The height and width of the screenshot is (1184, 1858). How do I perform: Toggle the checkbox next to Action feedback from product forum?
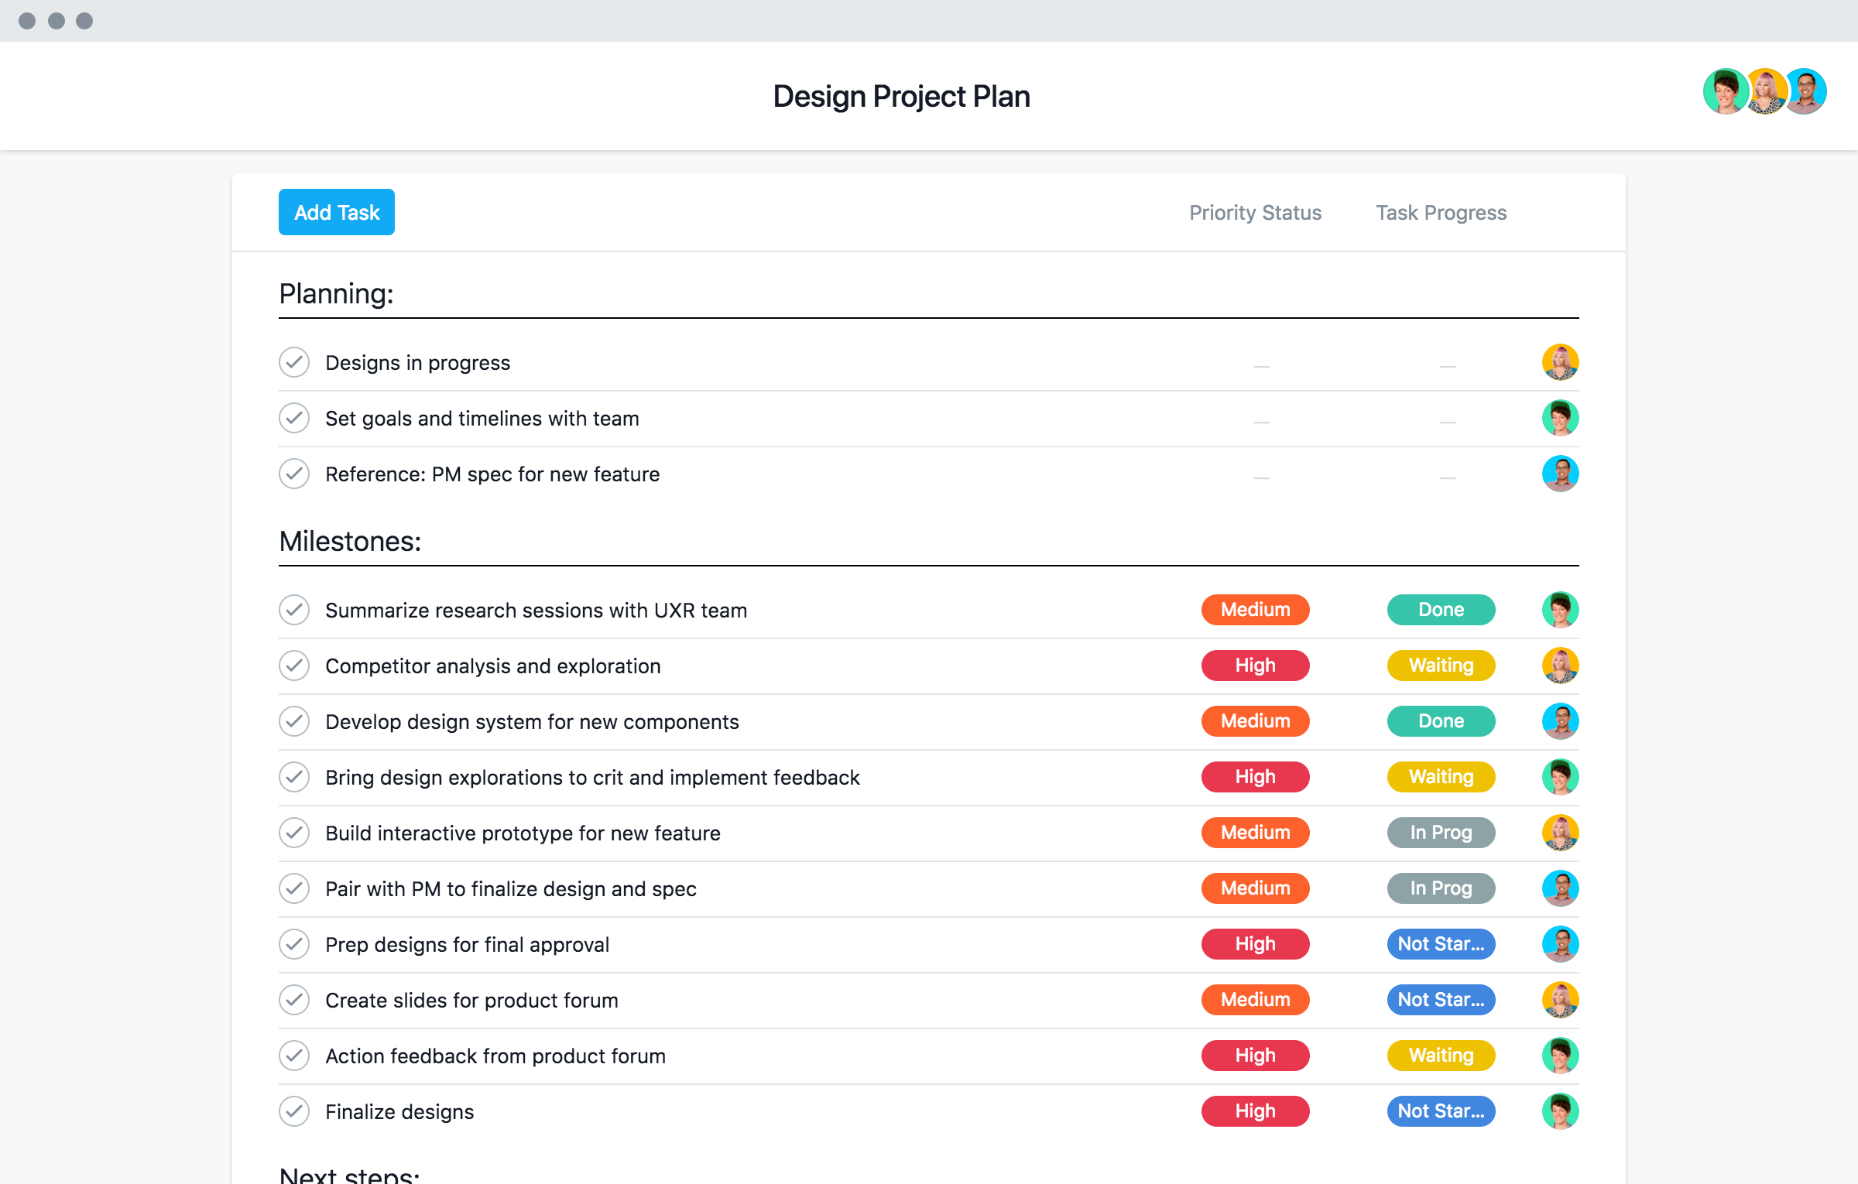tap(295, 1054)
